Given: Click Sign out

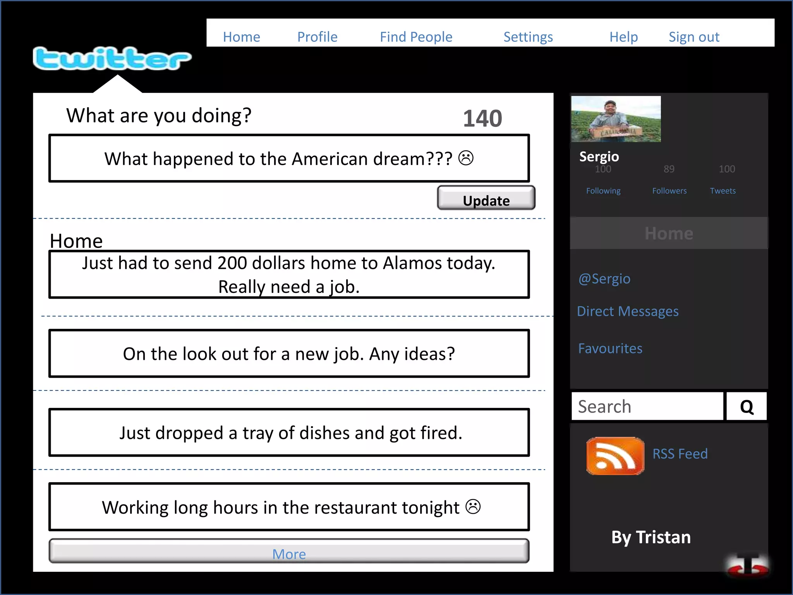Looking at the screenshot, I should pos(694,37).
